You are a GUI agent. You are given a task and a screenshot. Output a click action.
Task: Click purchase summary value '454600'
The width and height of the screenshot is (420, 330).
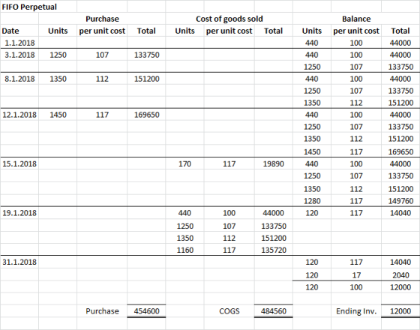tap(147, 311)
